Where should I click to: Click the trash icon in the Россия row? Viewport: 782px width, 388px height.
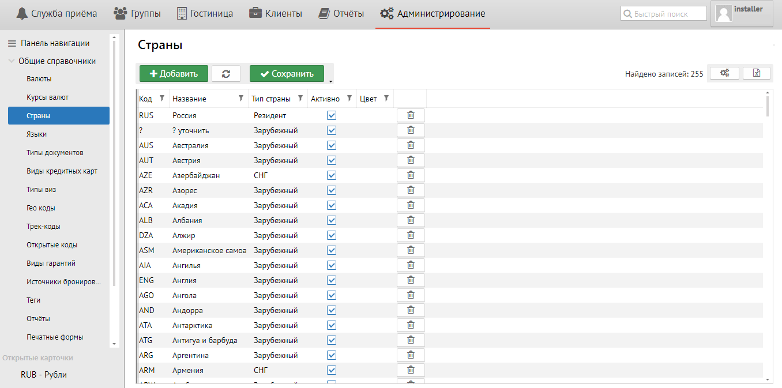(x=411, y=115)
